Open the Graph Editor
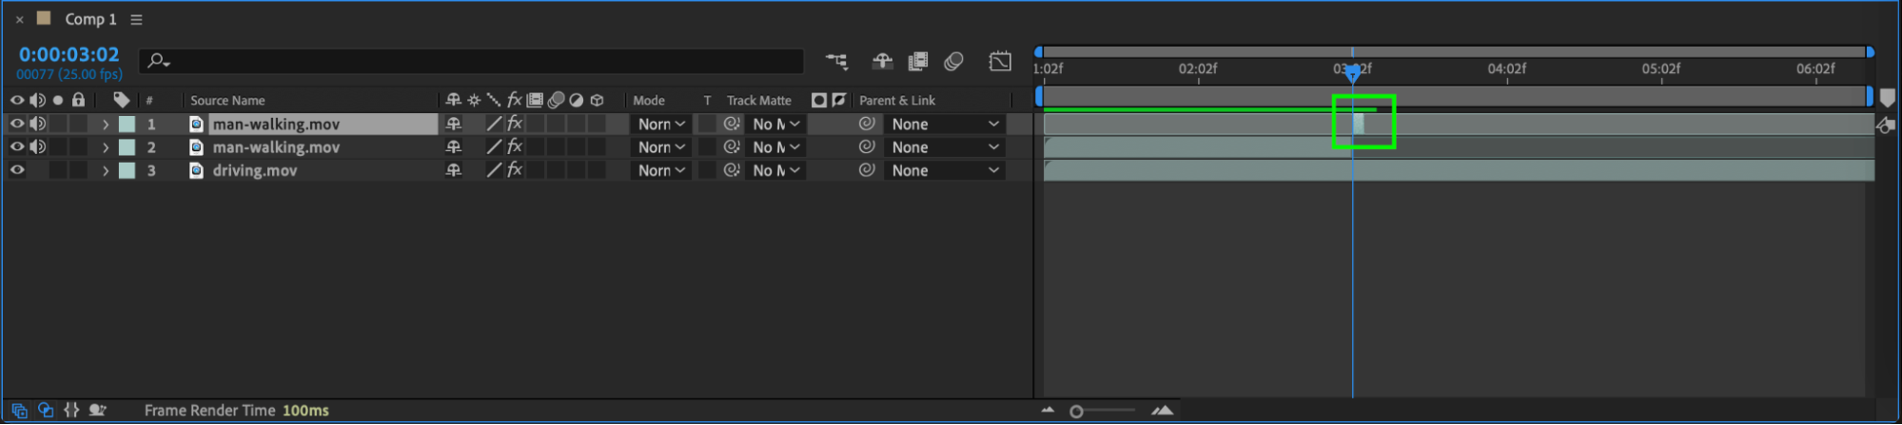Image resolution: width=1902 pixels, height=425 pixels. pyautogui.click(x=1000, y=62)
